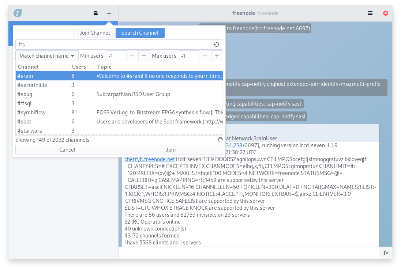Click the Srain hash logo icon
The image size is (401, 270).
click(18, 13)
